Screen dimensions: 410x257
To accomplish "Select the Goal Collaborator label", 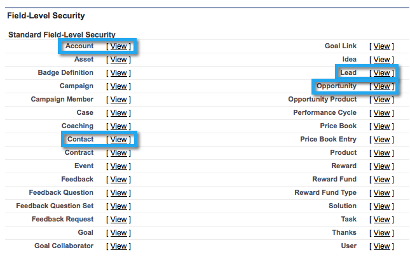I will tap(64, 246).
